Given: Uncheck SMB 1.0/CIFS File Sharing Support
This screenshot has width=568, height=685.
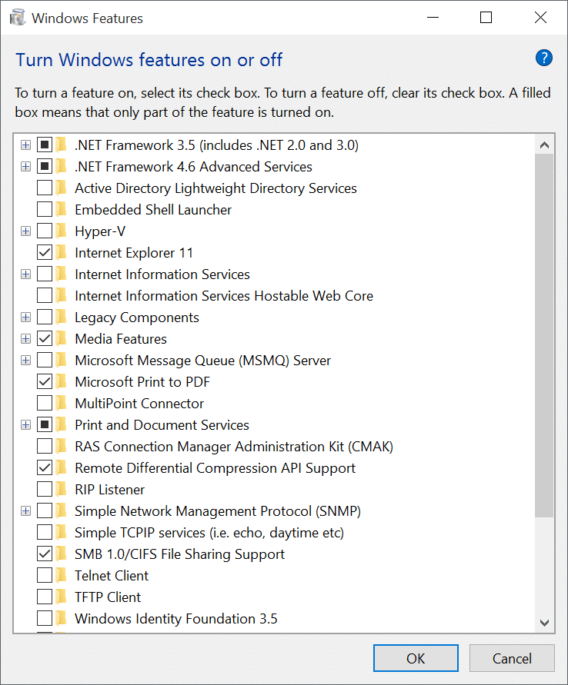Looking at the screenshot, I should tap(45, 554).
